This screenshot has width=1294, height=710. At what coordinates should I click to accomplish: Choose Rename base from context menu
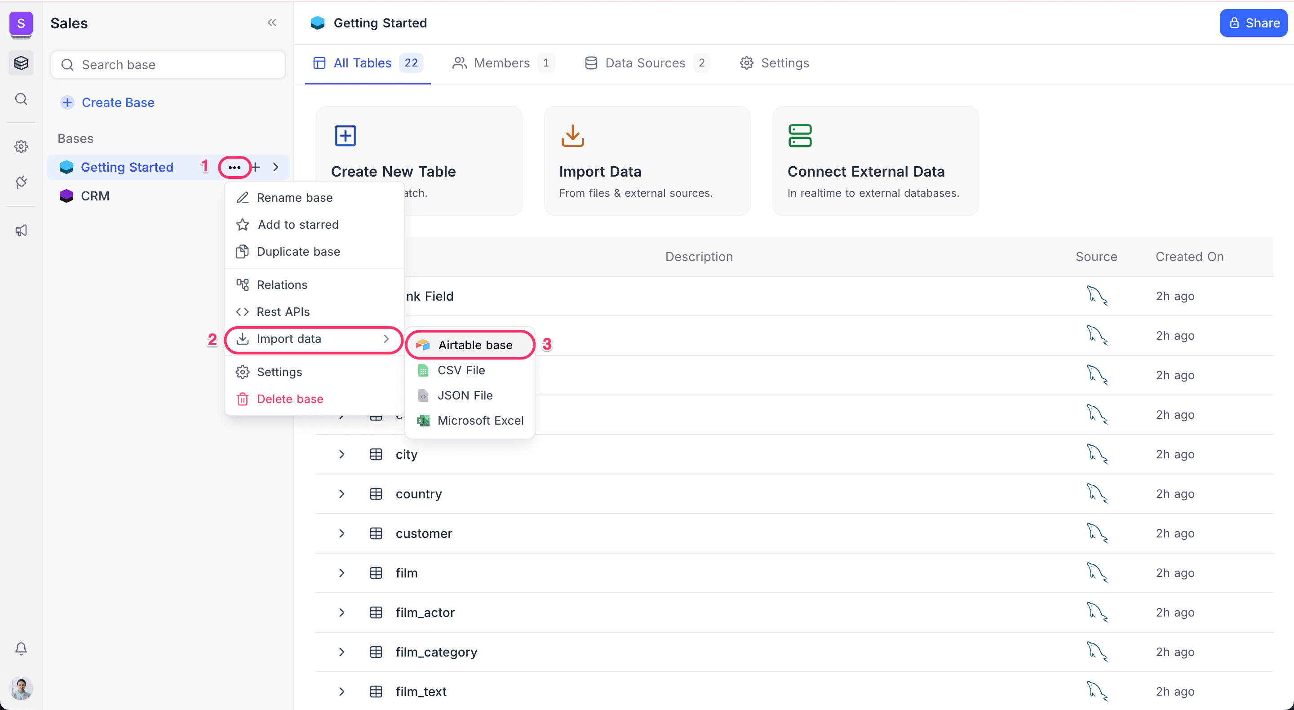click(x=314, y=198)
